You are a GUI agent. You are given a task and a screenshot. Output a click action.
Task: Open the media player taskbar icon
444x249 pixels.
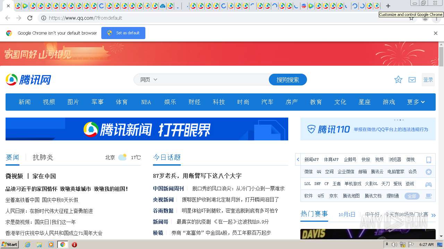click(x=51, y=245)
